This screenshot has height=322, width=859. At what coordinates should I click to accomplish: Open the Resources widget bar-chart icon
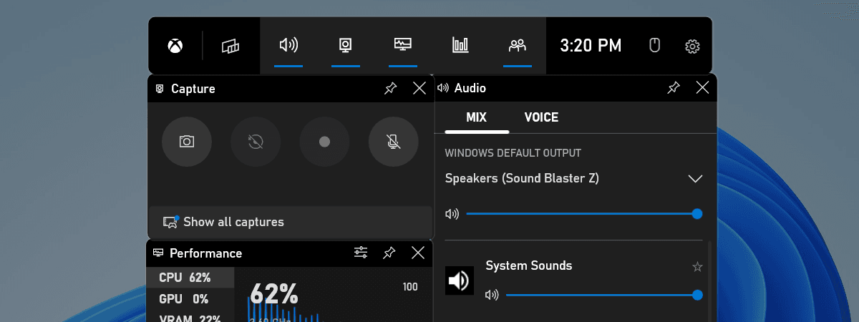click(460, 46)
